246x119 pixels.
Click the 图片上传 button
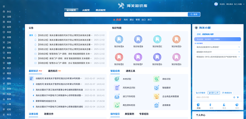pos(214,93)
